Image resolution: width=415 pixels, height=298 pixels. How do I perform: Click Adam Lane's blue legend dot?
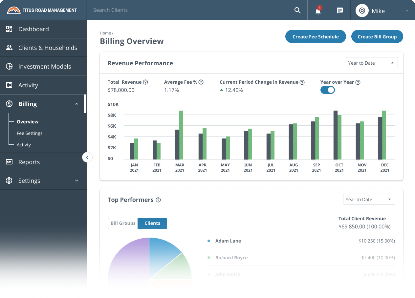point(208,241)
